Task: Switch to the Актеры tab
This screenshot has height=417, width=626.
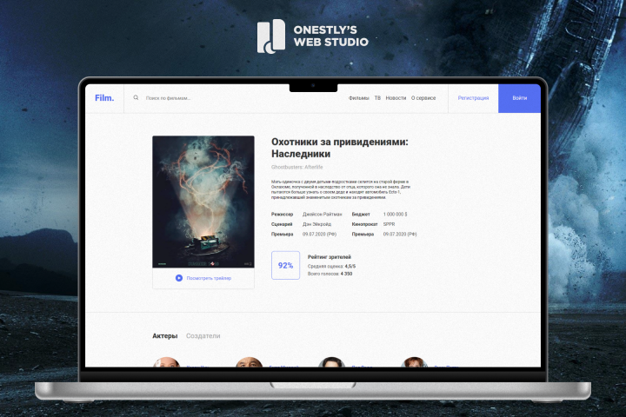Action: pyautogui.click(x=165, y=336)
